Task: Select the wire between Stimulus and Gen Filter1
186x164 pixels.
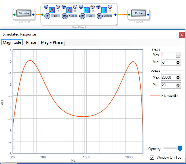Action: coord(38,15)
